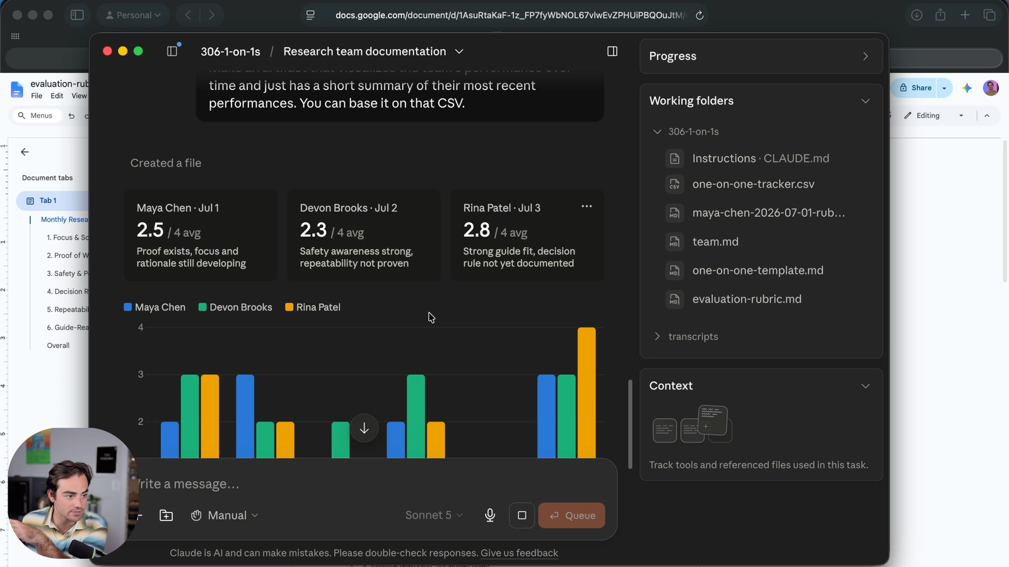
Task: Jump to latest with the down-arrow button
Action: click(364, 428)
